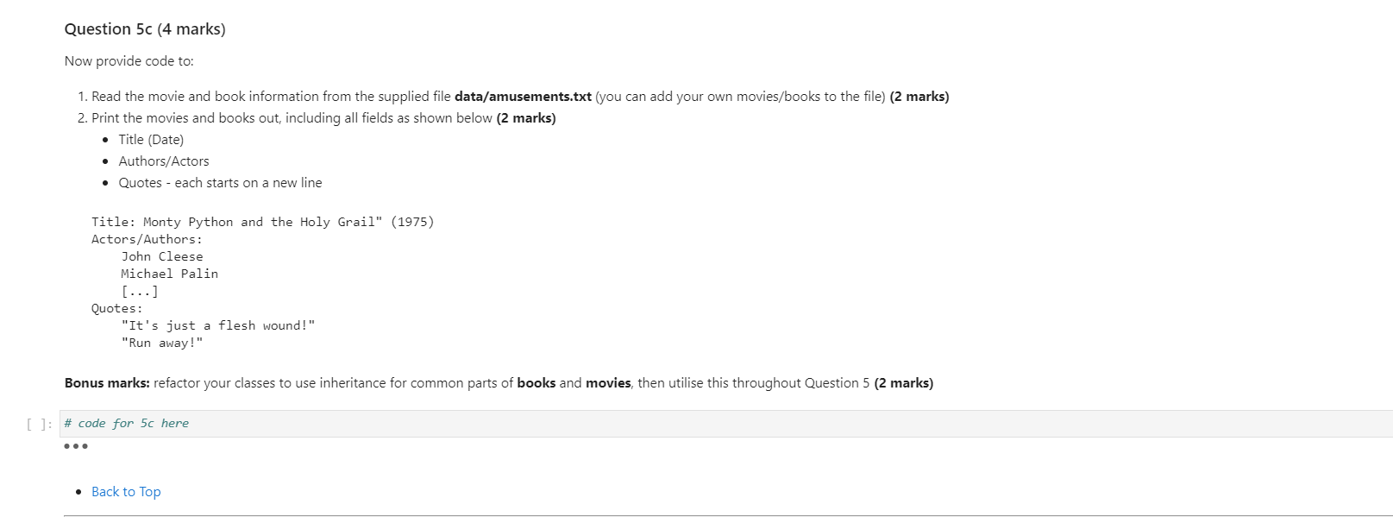Open the Back to Top link
Screen dimensions: 1393x523
126,491
